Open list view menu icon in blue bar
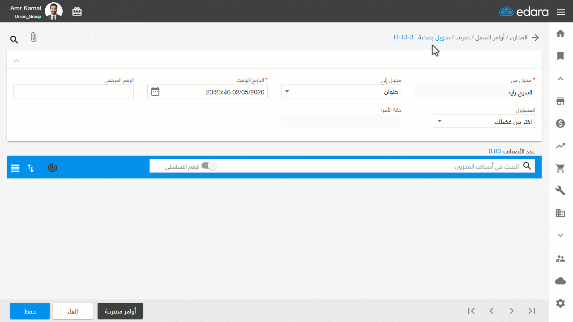Screen dimensions: 573x322 pos(15,168)
